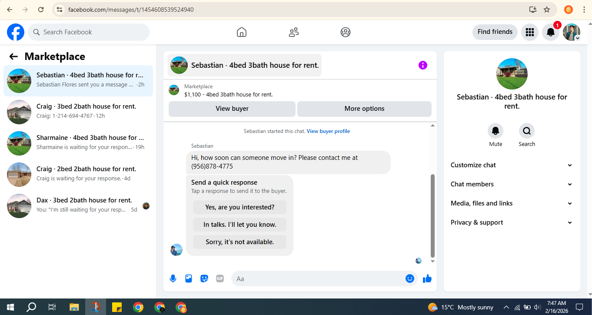The image size is (592, 315).
Task: Search in conversation magnifier icon
Action: coord(527,131)
